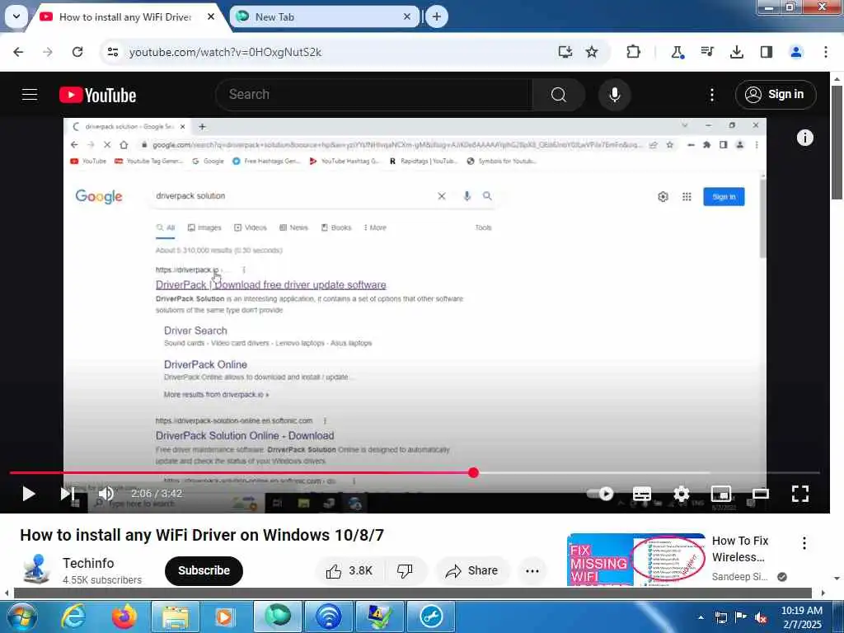The width and height of the screenshot is (844, 633).
Task: Open Chrome Labs flask icon
Action: click(678, 52)
